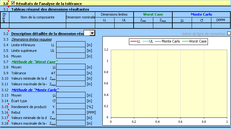Click the yellow chart plot area
231x129 pixels.
pyautogui.click(x=169, y=84)
